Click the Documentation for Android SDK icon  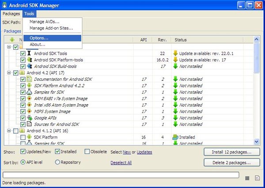[x=30, y=79]
